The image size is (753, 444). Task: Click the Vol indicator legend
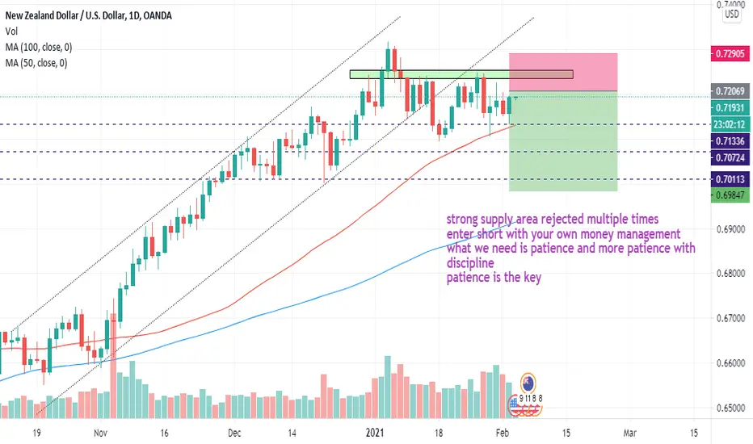pos(11,31)
